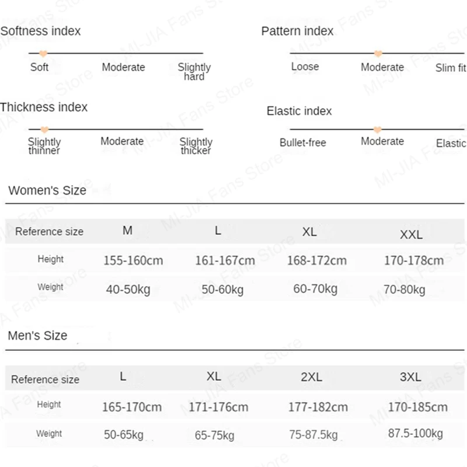This screenshot has height=467, width=467.
Task: Select the Men's Size heading
Action: click(x=37, y=336)
